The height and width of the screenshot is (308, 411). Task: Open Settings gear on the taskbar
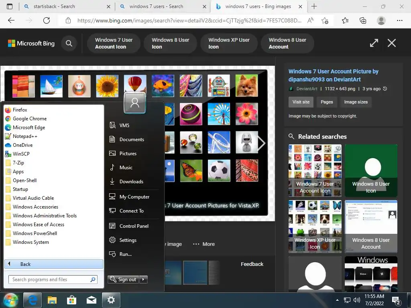tap(111, 300)
